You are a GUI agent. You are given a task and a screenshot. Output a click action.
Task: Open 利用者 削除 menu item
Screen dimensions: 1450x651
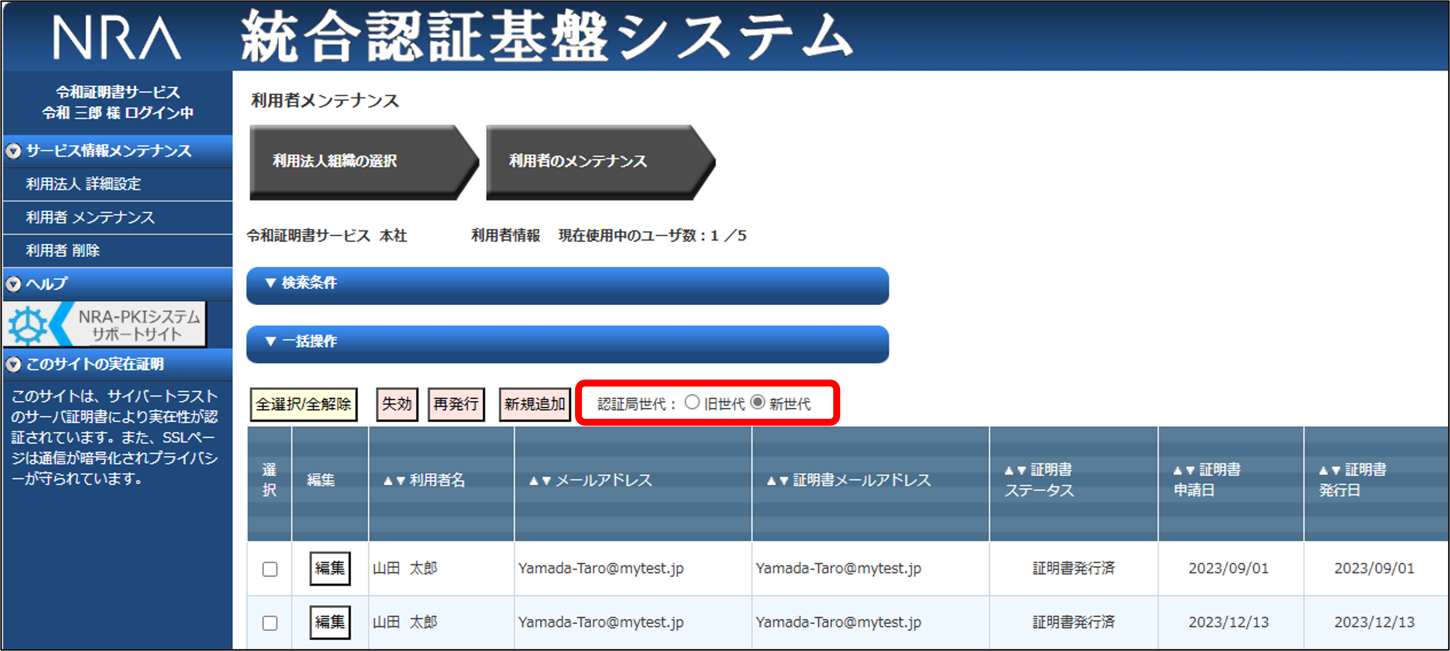coord(63,251)
